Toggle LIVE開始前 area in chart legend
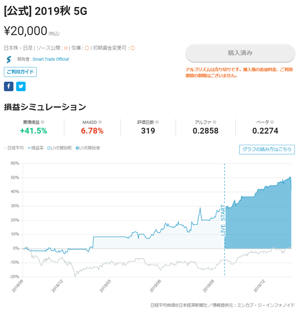The width and height of the screenshot is (300, 311). 60,148
